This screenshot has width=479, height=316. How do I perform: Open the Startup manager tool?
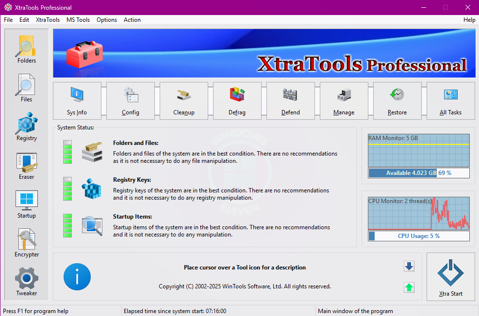(x=27, y=205)
